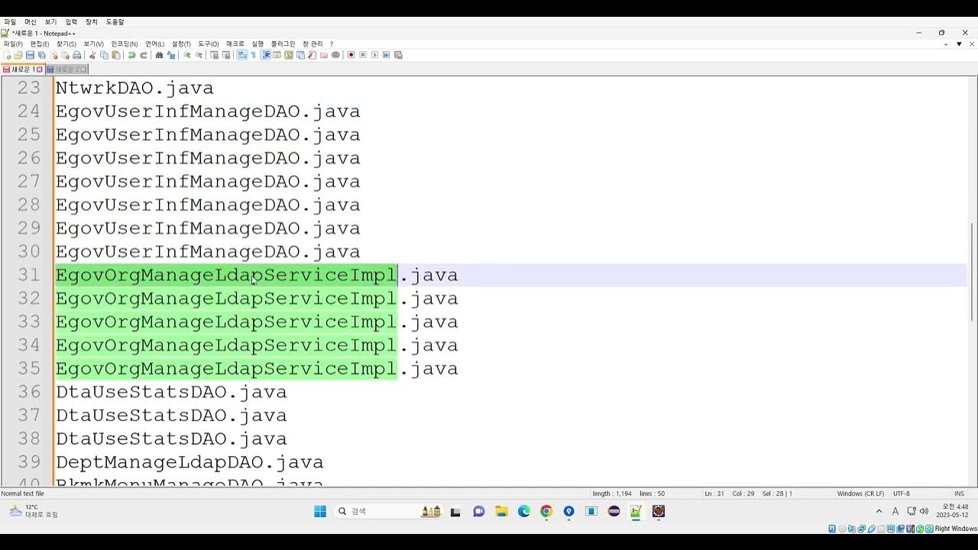Click the Save toolbar icon
The width and height of the screenshot is (978, 550).
point(30,55)
